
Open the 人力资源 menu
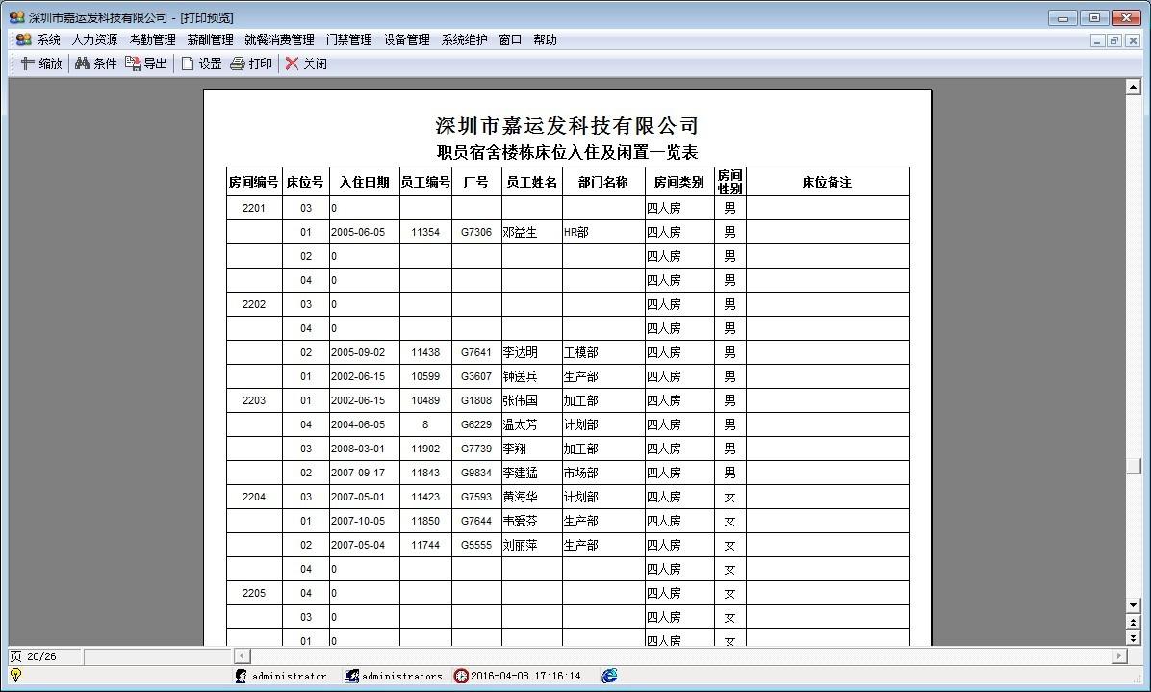[x=94, y=39]
